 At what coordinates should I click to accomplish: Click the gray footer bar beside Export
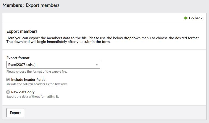pyautogui.click(x=115, y=112)
